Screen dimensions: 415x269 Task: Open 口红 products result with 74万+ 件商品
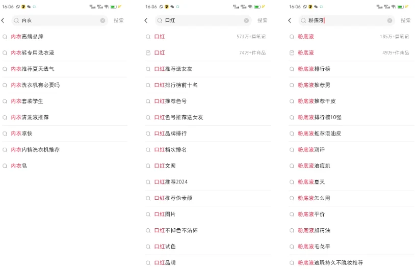pyautogui.click(x=208, y=52)
